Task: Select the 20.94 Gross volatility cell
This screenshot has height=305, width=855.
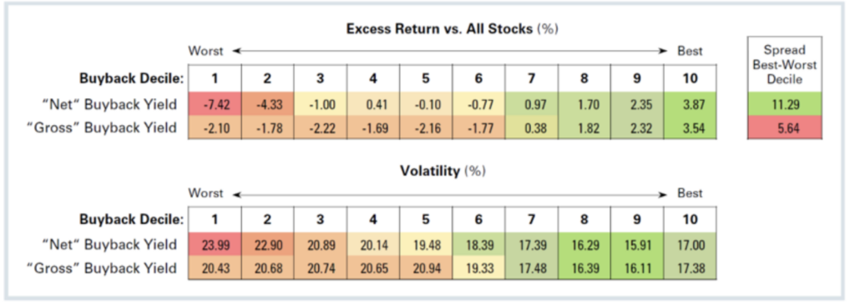Action: tap(427, 268)
